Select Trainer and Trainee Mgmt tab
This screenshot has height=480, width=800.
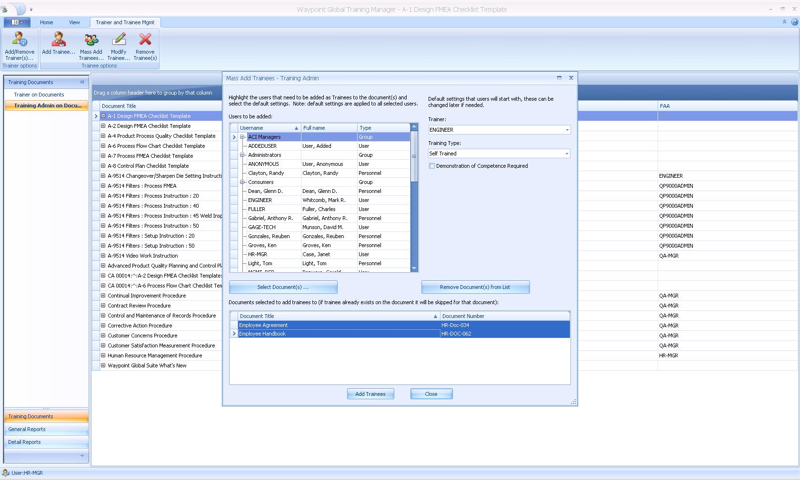pyautogui.click(x=125, y=22)
